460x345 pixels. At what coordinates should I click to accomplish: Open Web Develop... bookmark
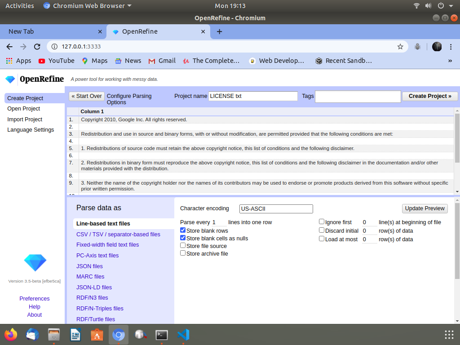277,61
